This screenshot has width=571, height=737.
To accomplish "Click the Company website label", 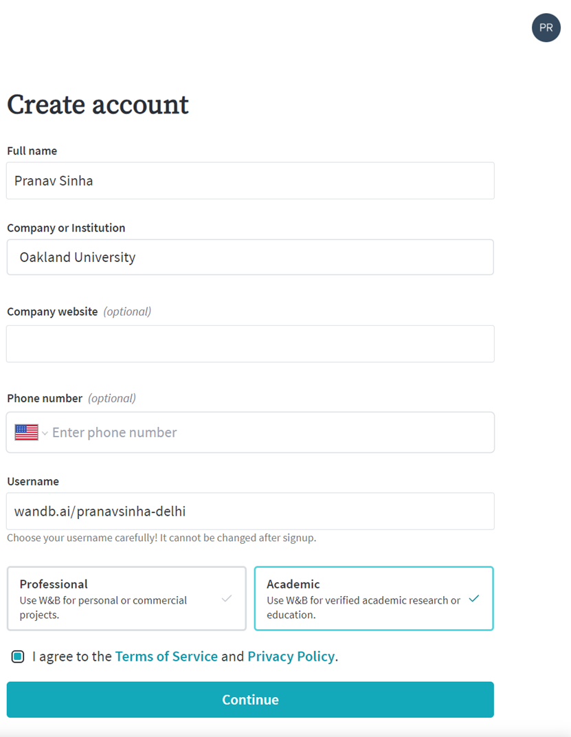I will [x=52, y=311].
